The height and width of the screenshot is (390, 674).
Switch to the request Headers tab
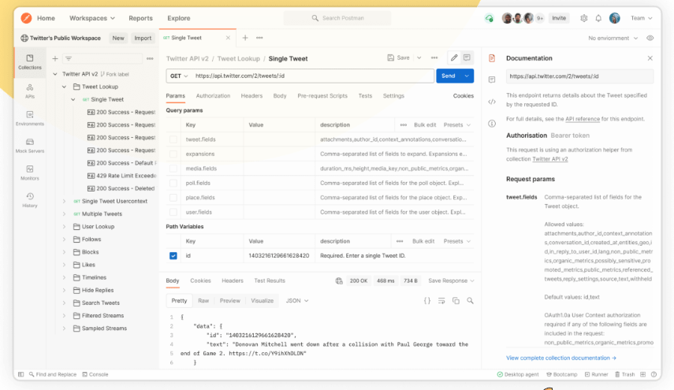251,96
